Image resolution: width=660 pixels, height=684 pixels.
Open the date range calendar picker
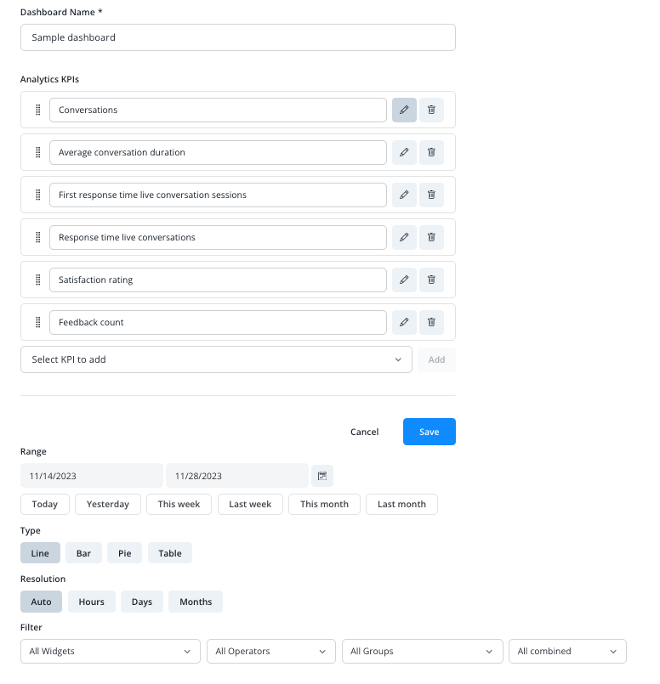(322, 476)
